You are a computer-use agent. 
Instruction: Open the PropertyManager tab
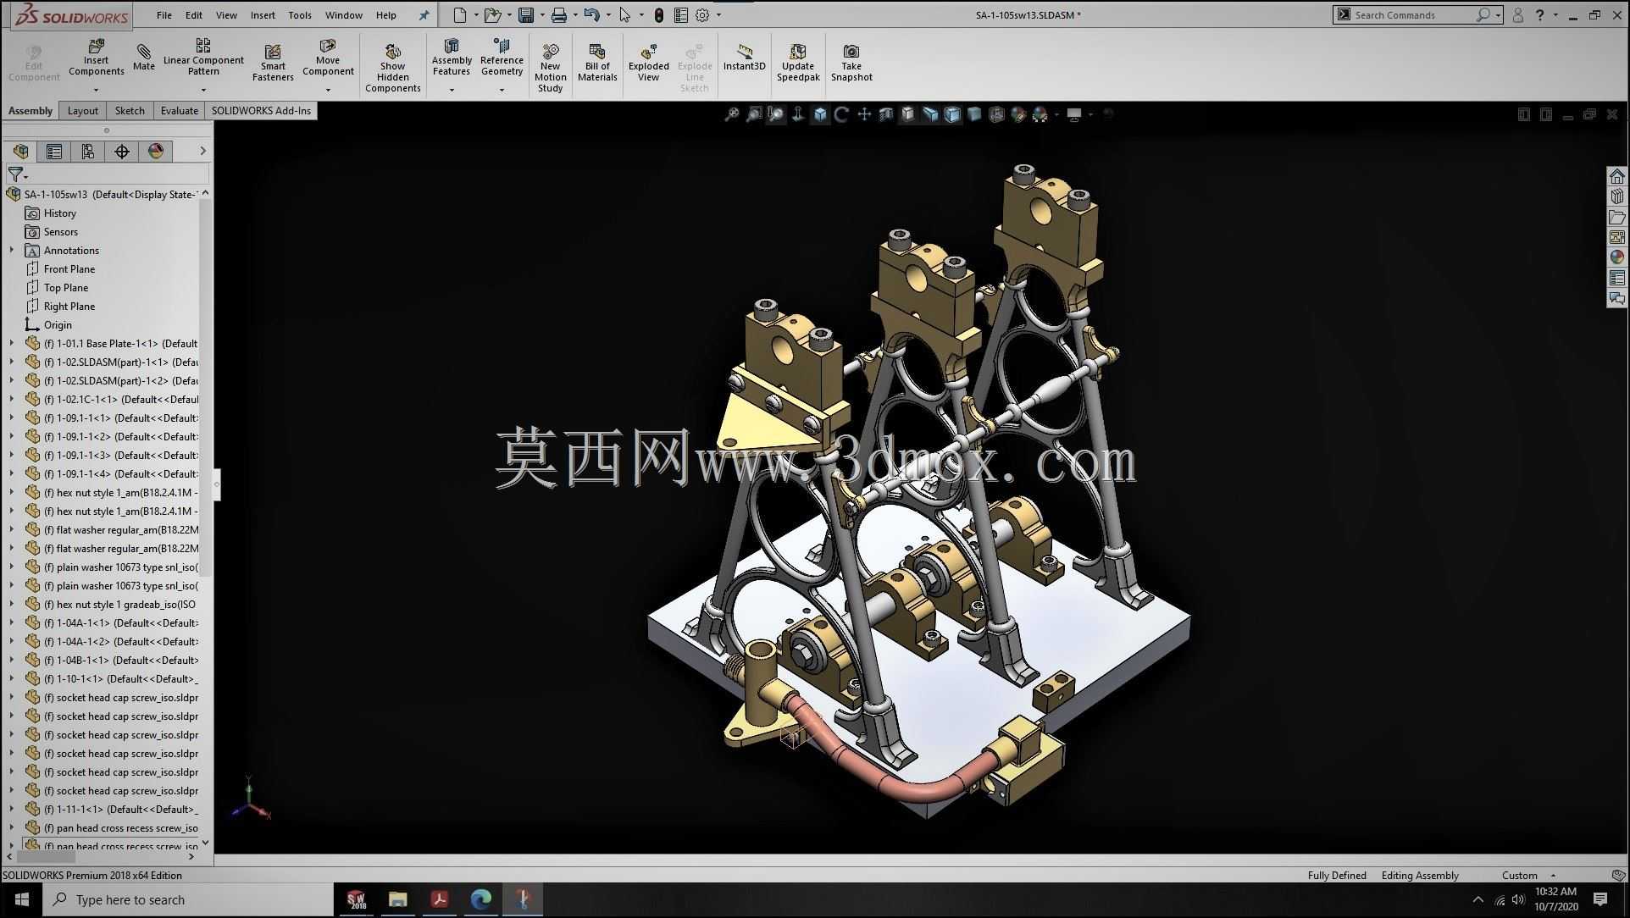[54, 152]
